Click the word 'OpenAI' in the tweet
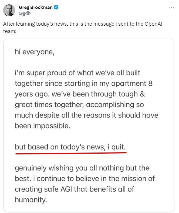 153,24
